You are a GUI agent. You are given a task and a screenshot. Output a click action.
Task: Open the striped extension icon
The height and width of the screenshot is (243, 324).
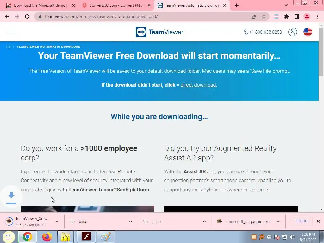[x=277, y=16]
